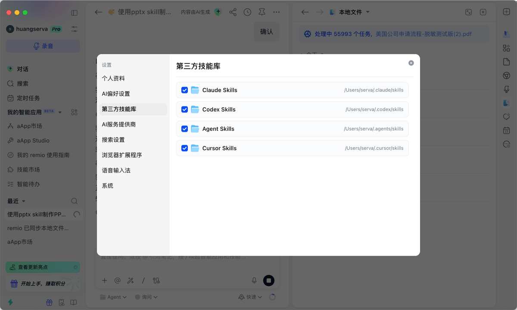Click the calendar icon in right toolbar

tap(506, 130)
